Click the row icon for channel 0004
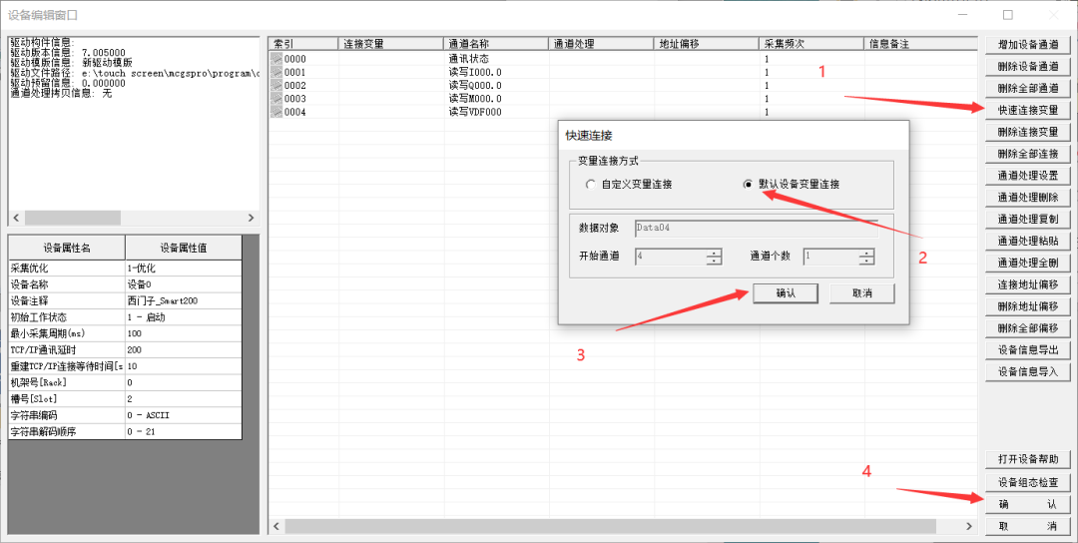 [x=276, y=112]
